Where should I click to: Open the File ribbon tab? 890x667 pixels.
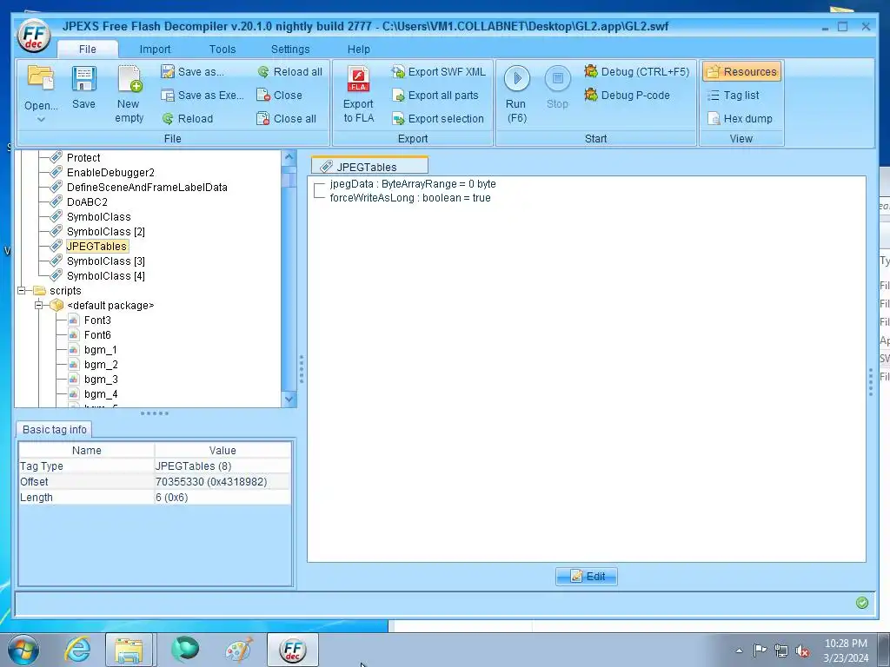tap(88, 50)
